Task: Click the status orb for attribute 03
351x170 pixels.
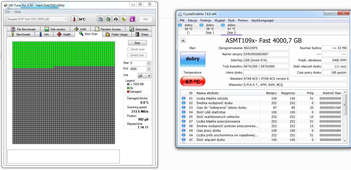Action: [x=184, y=107]
